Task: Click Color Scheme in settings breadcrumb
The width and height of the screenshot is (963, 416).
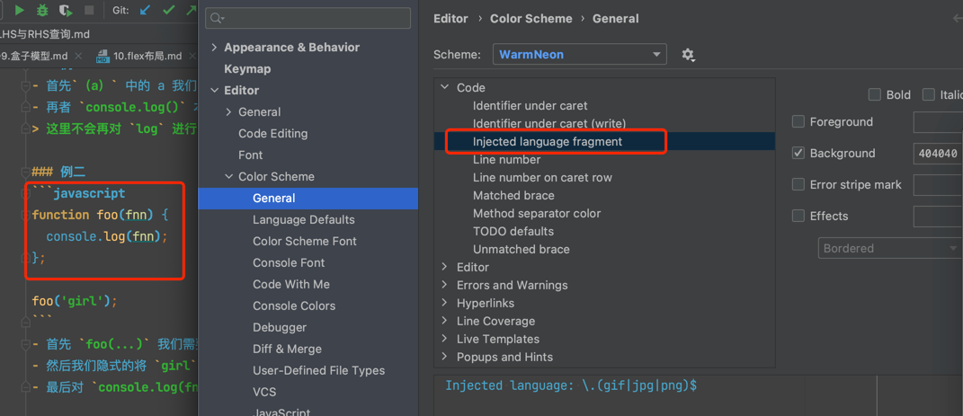Action: pos(531,19)
